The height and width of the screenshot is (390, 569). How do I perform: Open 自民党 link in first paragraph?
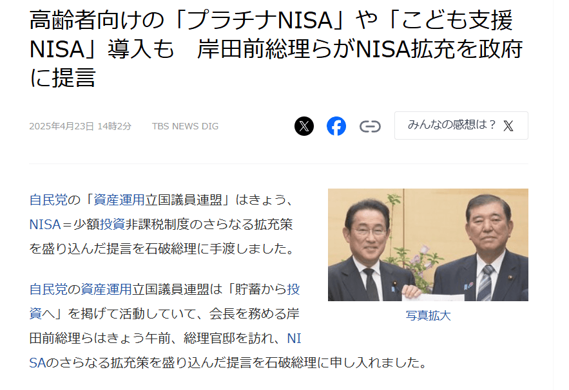tap(48, 200)
